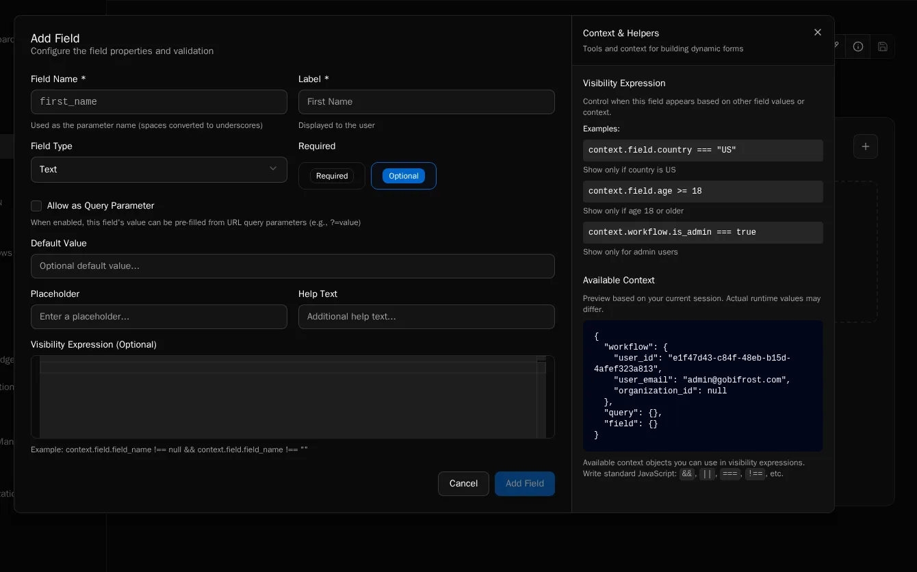Image resolution: width=917 pixels, height=572 pixels.
Task: Click inside the Visibility Expression editor
Action: point(293,397)
